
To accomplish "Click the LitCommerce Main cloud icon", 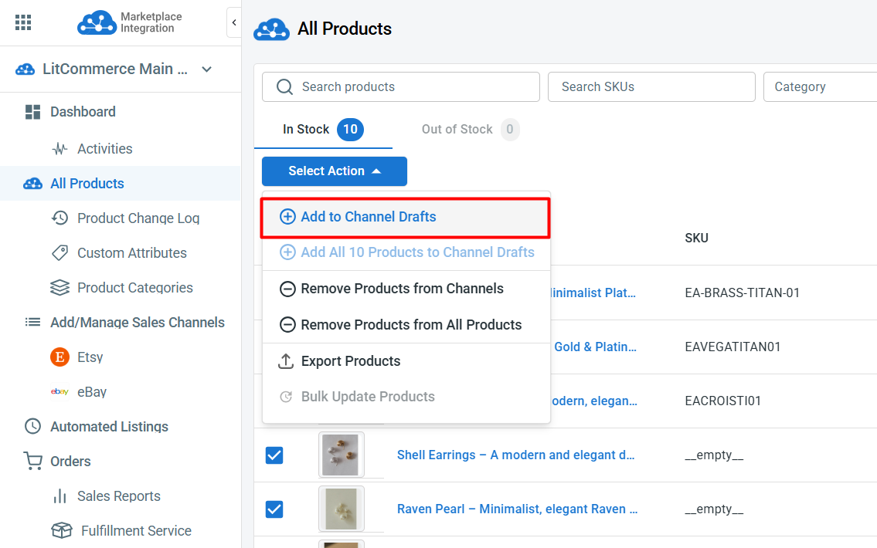I will (x=25, y=69).
